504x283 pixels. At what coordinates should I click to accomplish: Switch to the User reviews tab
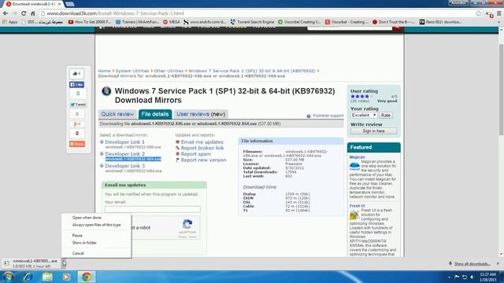201,114
